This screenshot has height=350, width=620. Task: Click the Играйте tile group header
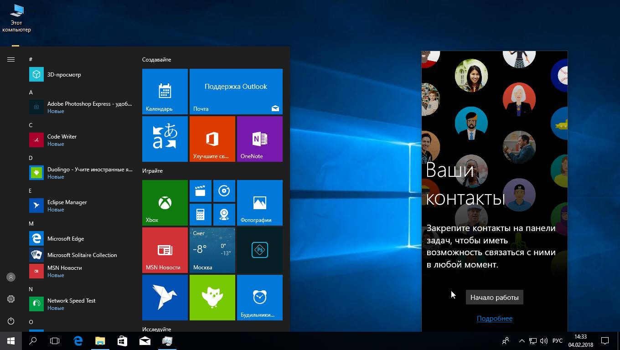click(x=152, y=171)
